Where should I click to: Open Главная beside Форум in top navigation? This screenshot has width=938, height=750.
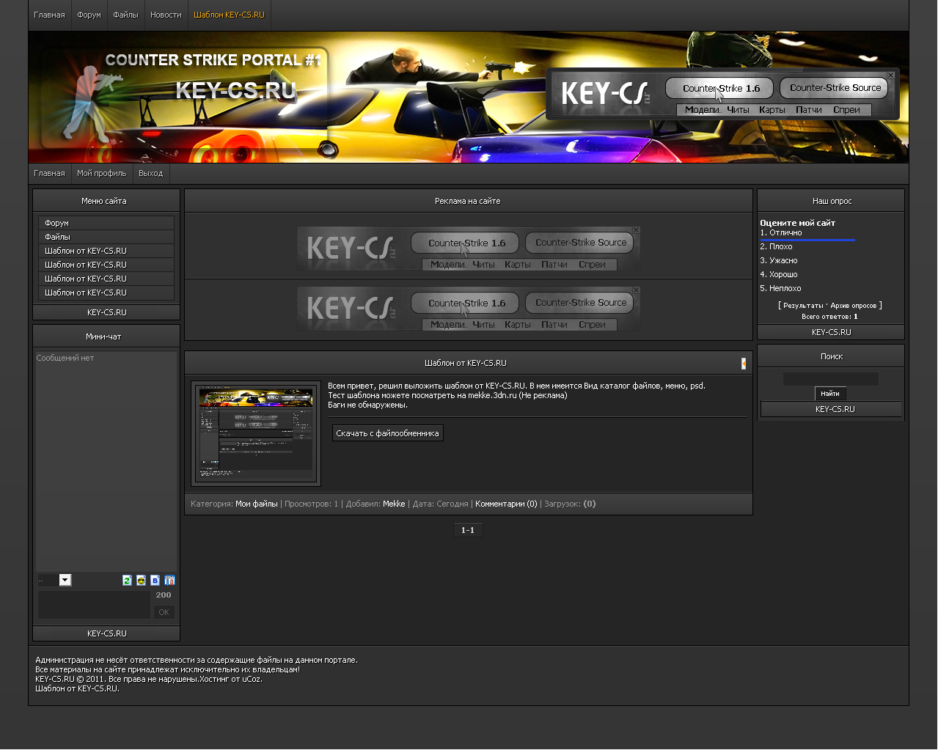pyautogui.click(x=49, y=15)
